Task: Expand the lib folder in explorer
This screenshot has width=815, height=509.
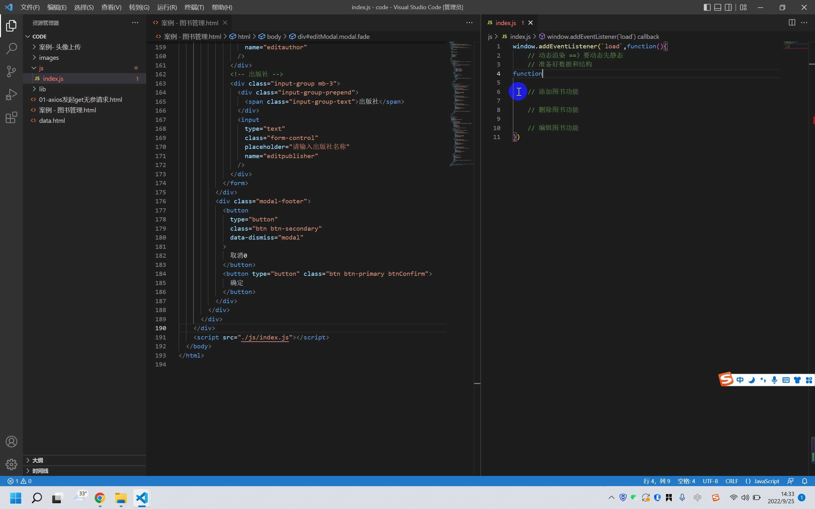Action: (x=43, y=88)
